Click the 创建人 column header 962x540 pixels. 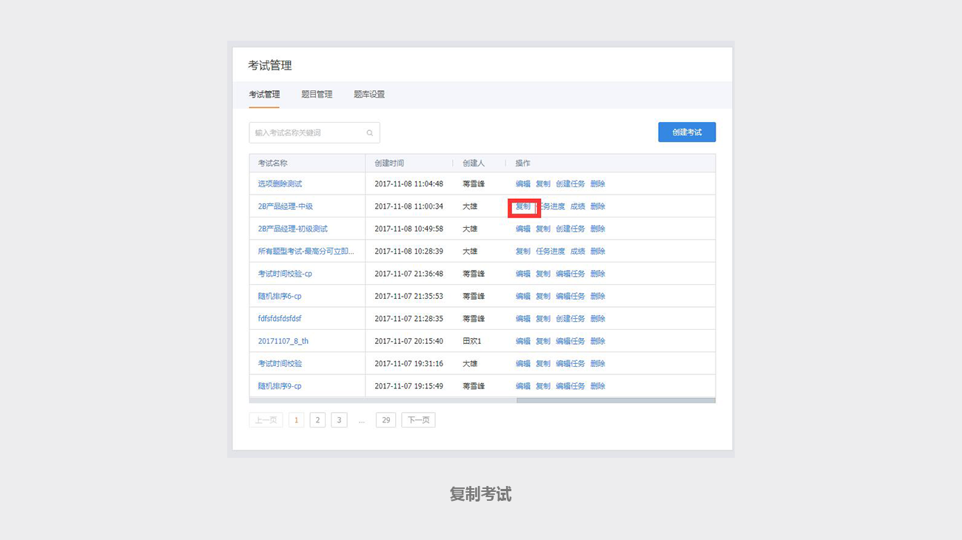(x=474, y=163)
